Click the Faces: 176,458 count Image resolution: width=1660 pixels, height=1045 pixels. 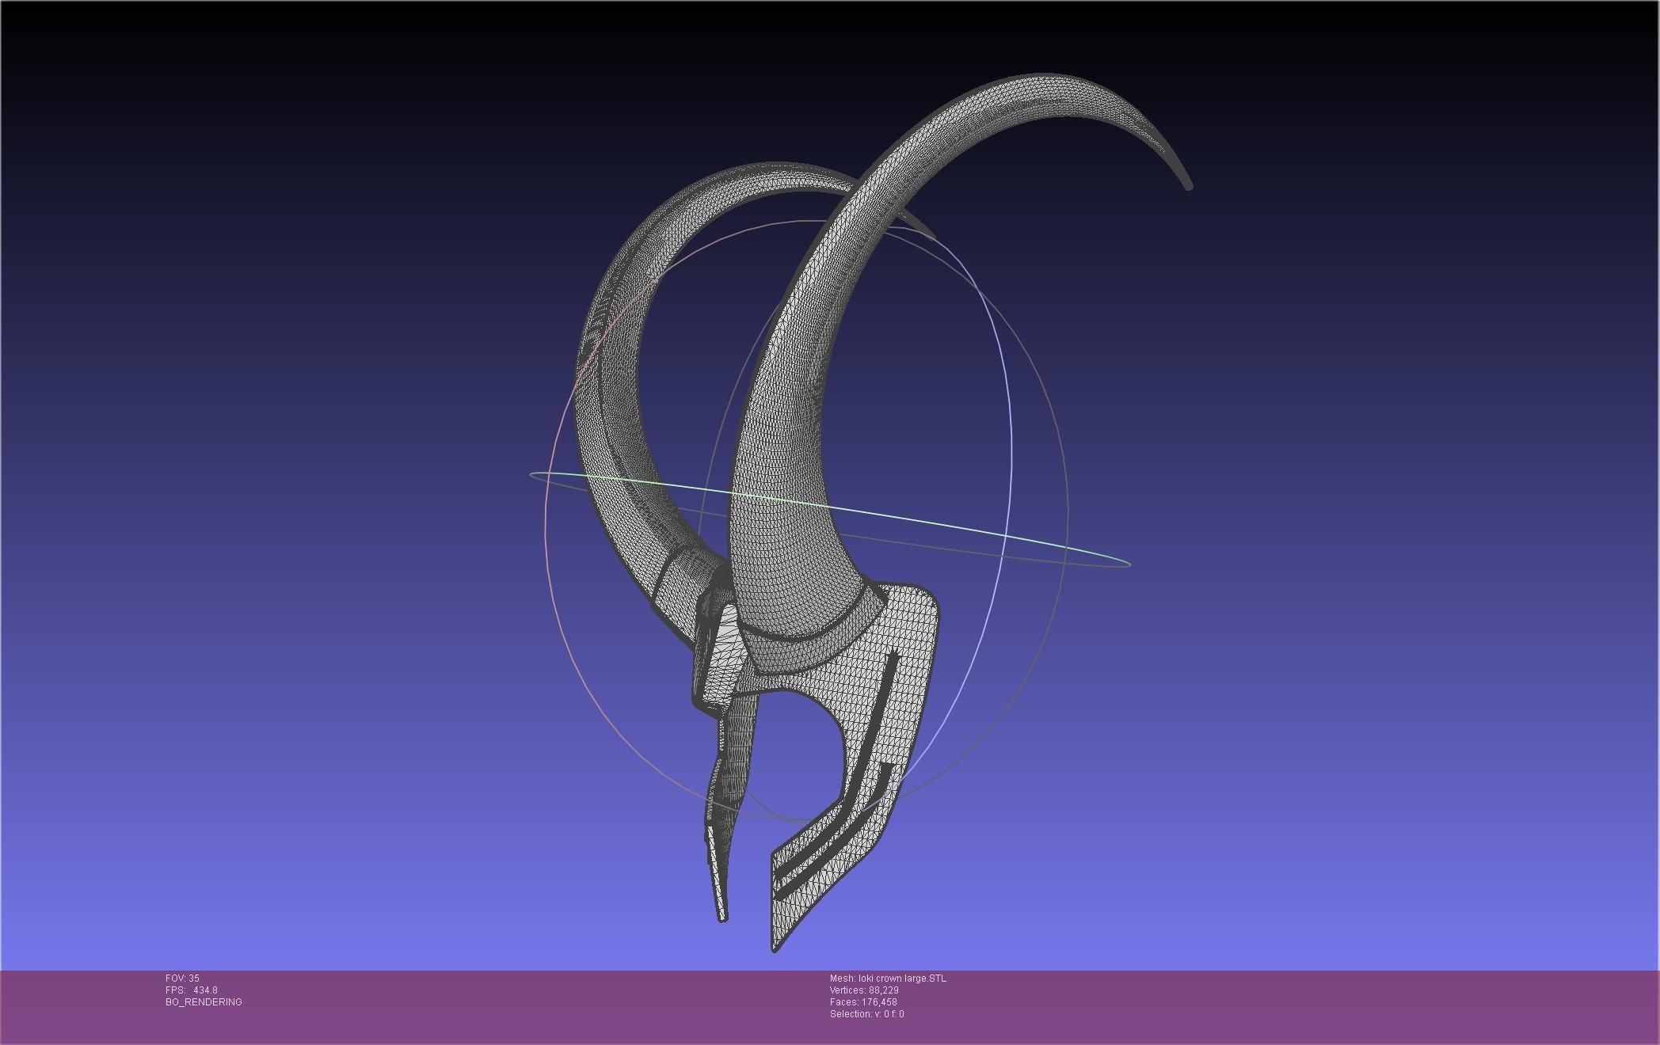click(x=863, y=1002)
